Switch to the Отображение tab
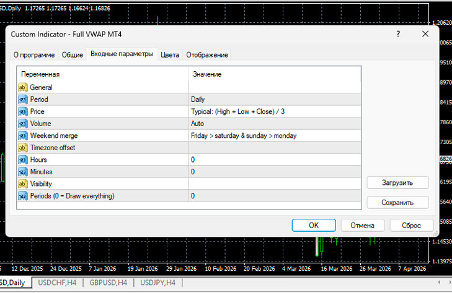Viewport: 452px width, 293px height. tap(207, 55)
